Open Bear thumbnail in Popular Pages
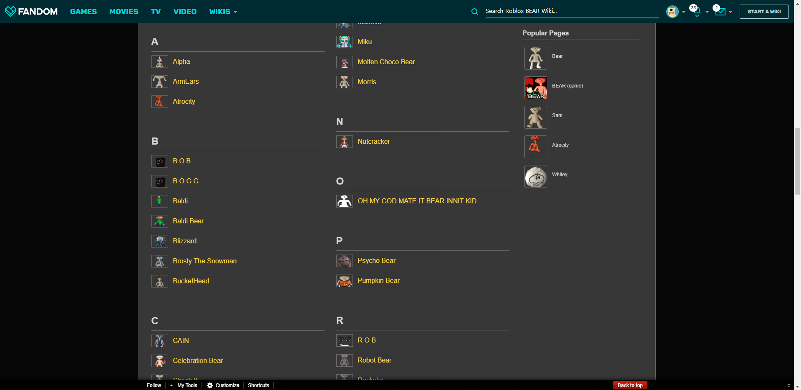Viewport: 801px width, 390px height. click(536, 58)
